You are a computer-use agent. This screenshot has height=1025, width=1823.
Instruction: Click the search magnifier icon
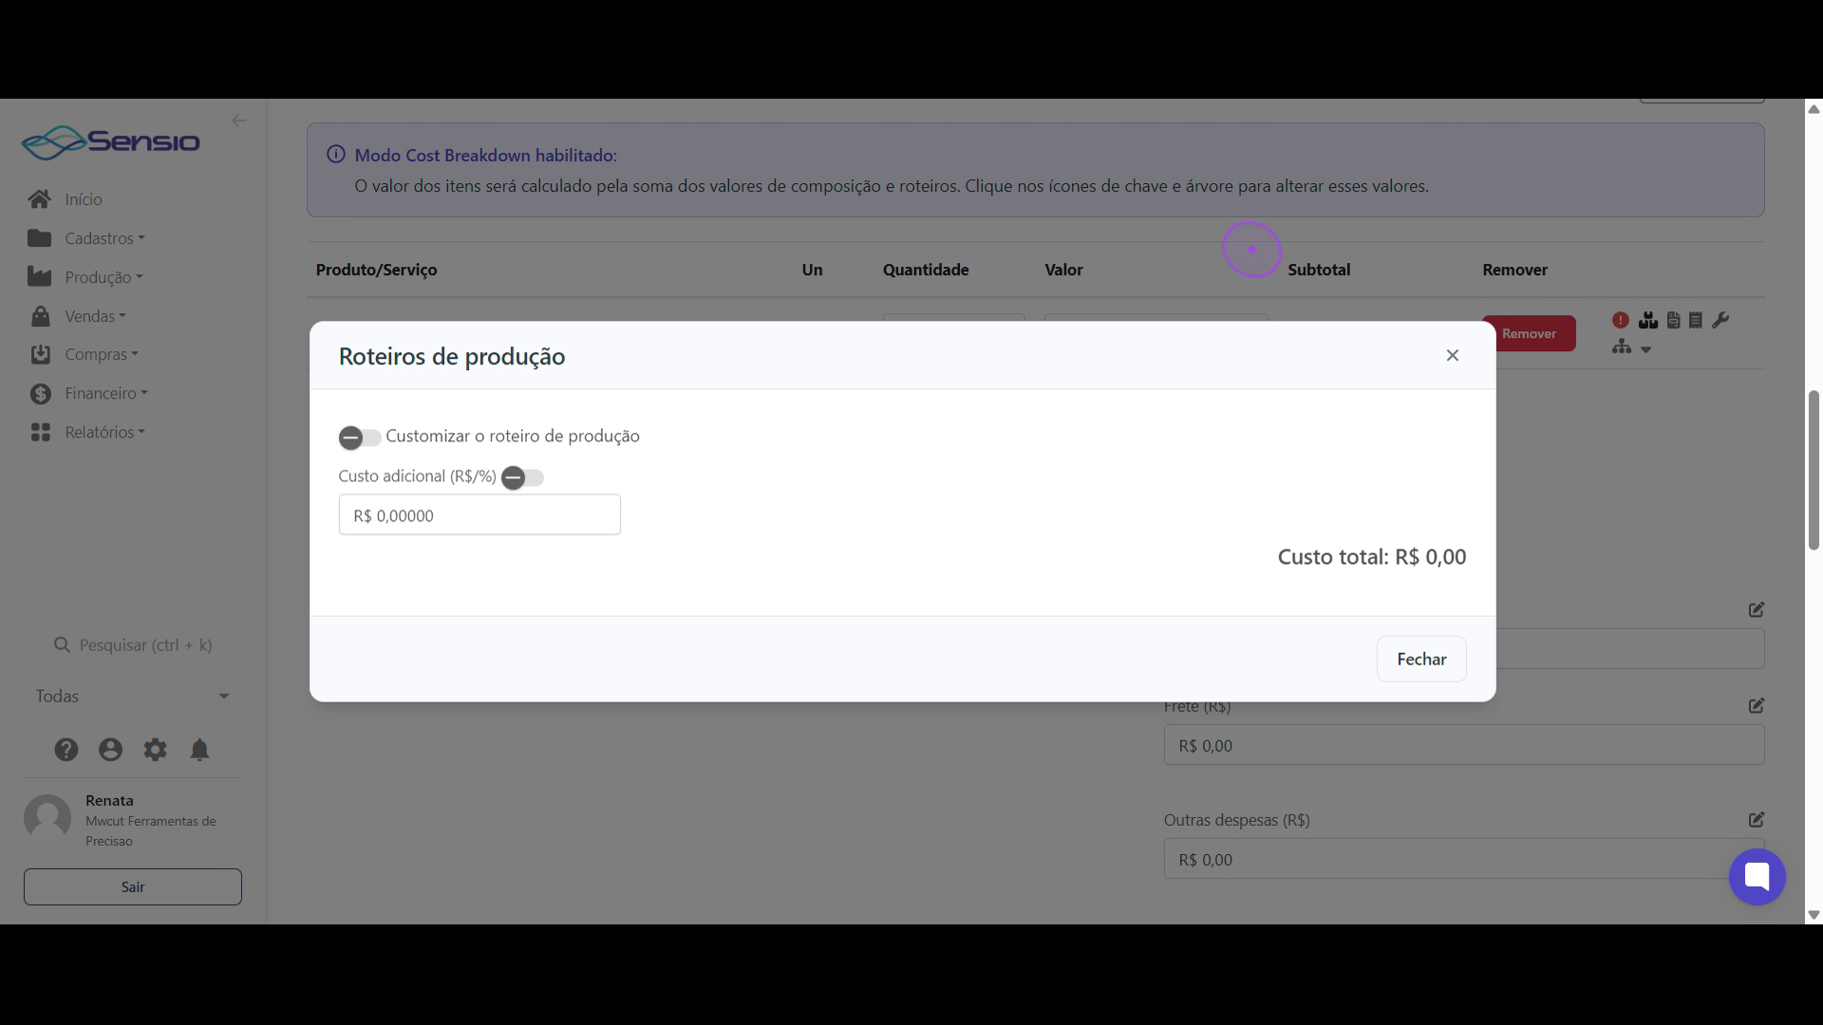tap(62, 645)
